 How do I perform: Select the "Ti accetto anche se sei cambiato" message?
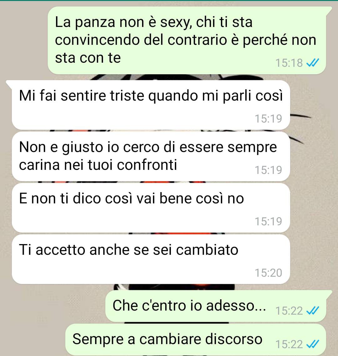pos(151,259)
